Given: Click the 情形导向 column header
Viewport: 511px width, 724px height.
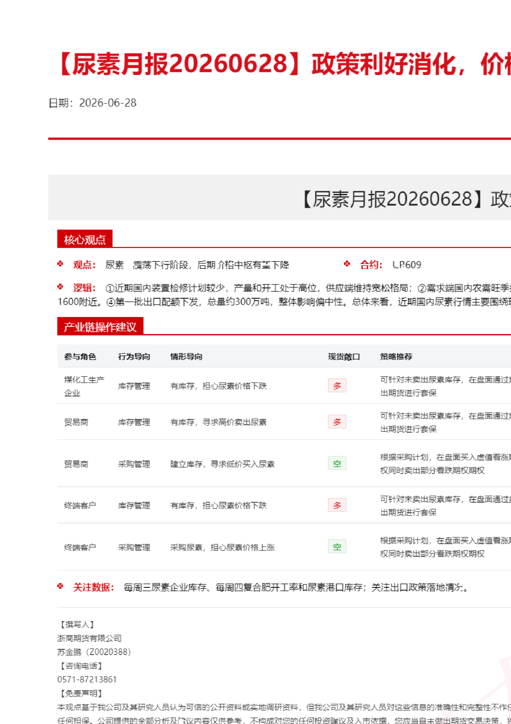Looking at the screenshot, I should click(x=186, y=356).
